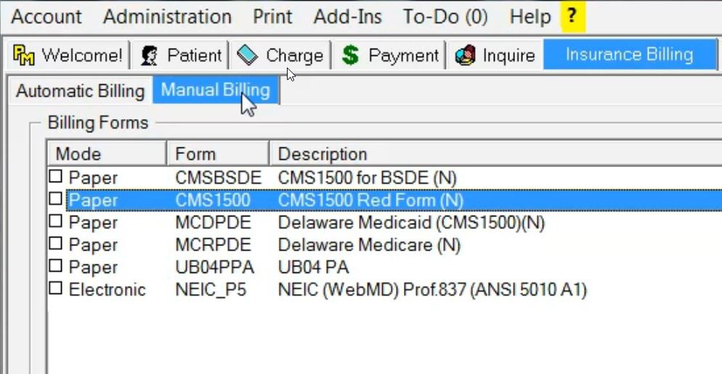The image size is (722, 374).
Task: Select the Charge tab diamond icon
Action: click(x=248, y=54)
